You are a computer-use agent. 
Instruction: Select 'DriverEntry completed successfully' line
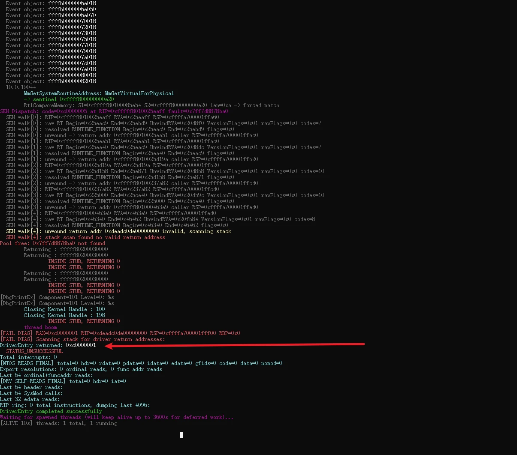(51, 411)
